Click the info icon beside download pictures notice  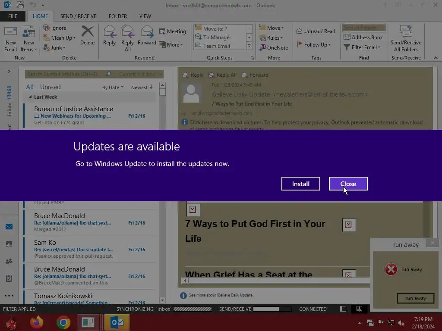[185, 122]
